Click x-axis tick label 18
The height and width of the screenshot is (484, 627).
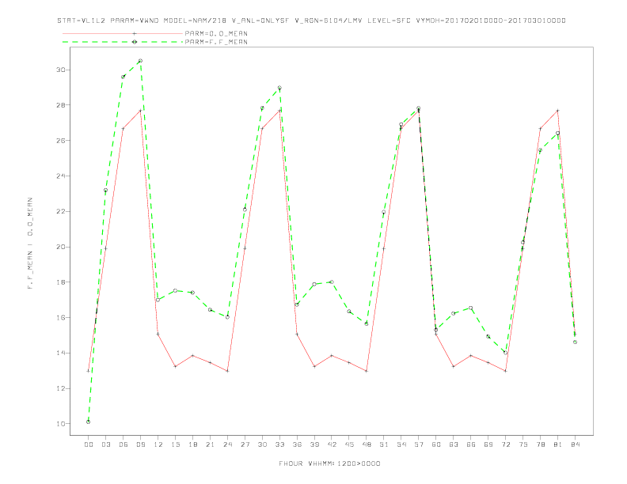coord(192,444)
